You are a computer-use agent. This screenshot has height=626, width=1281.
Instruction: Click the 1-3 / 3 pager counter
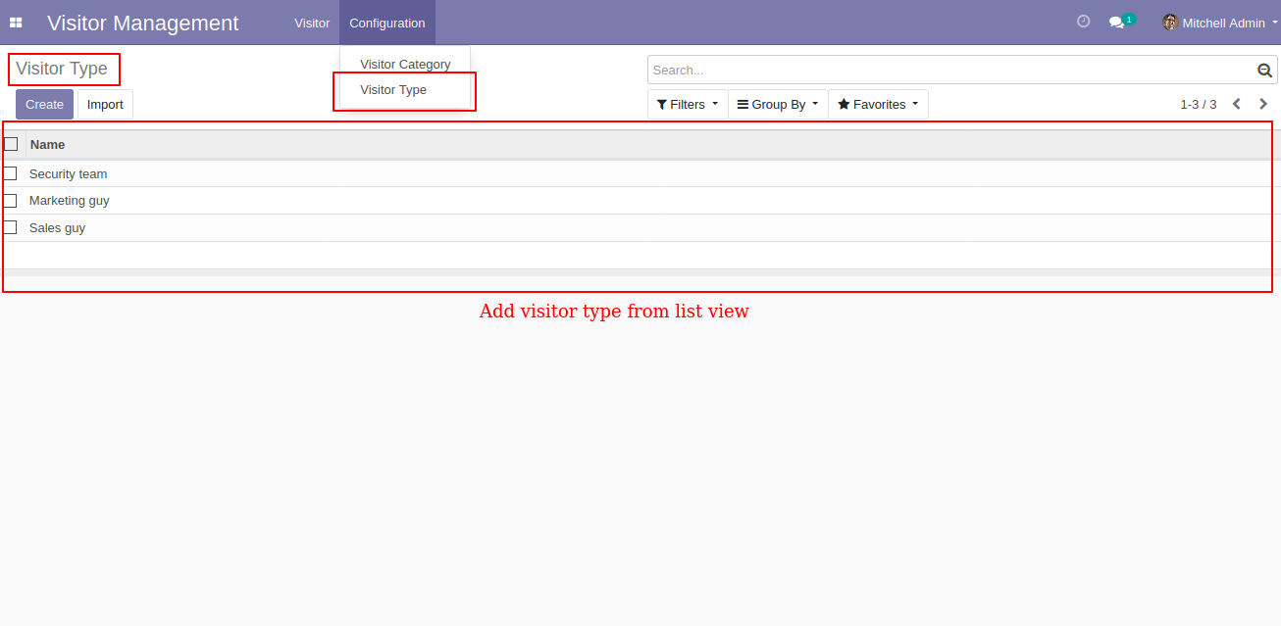[x=1198, y=104]
